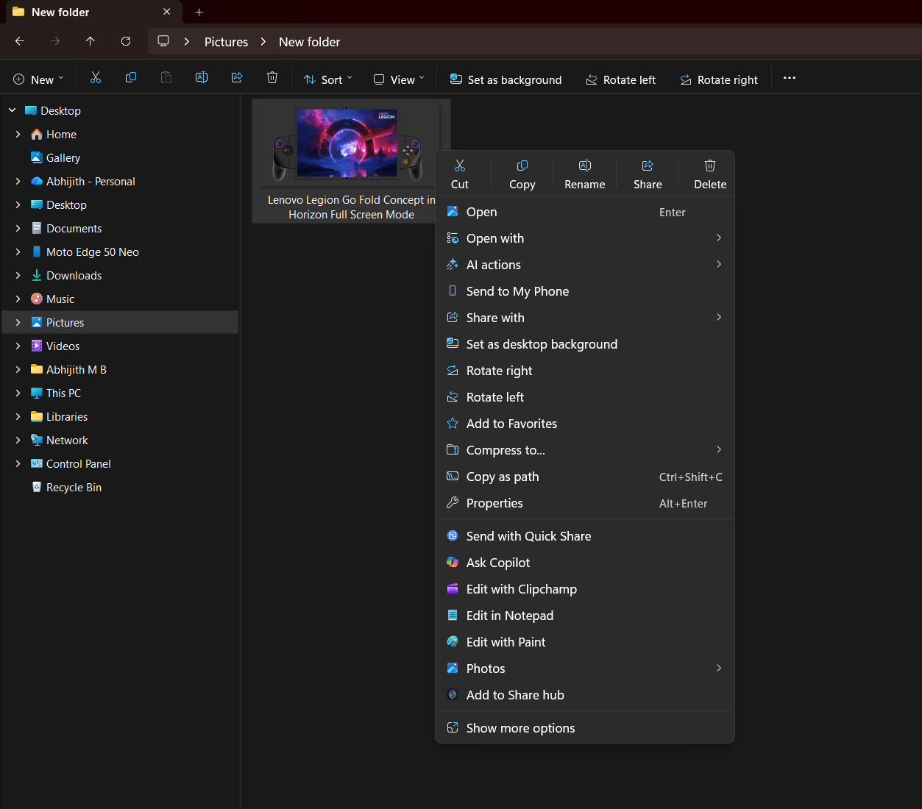Open the Lenovo Legion image thumbnail
The image size is (922, 809).
point(346,142)
